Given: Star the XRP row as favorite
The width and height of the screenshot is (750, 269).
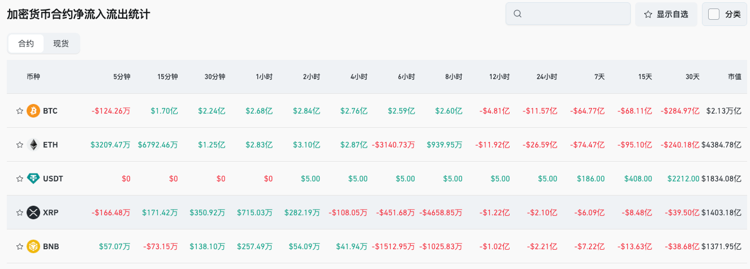Looking at the screenshot, I should click(19, 212).
